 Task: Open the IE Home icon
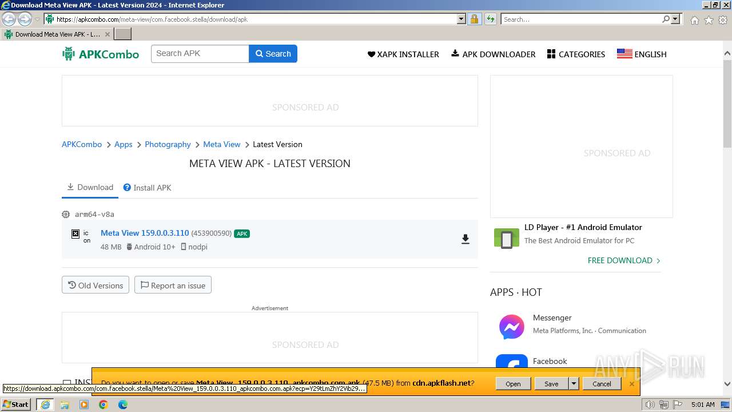[x=694, y=20]
